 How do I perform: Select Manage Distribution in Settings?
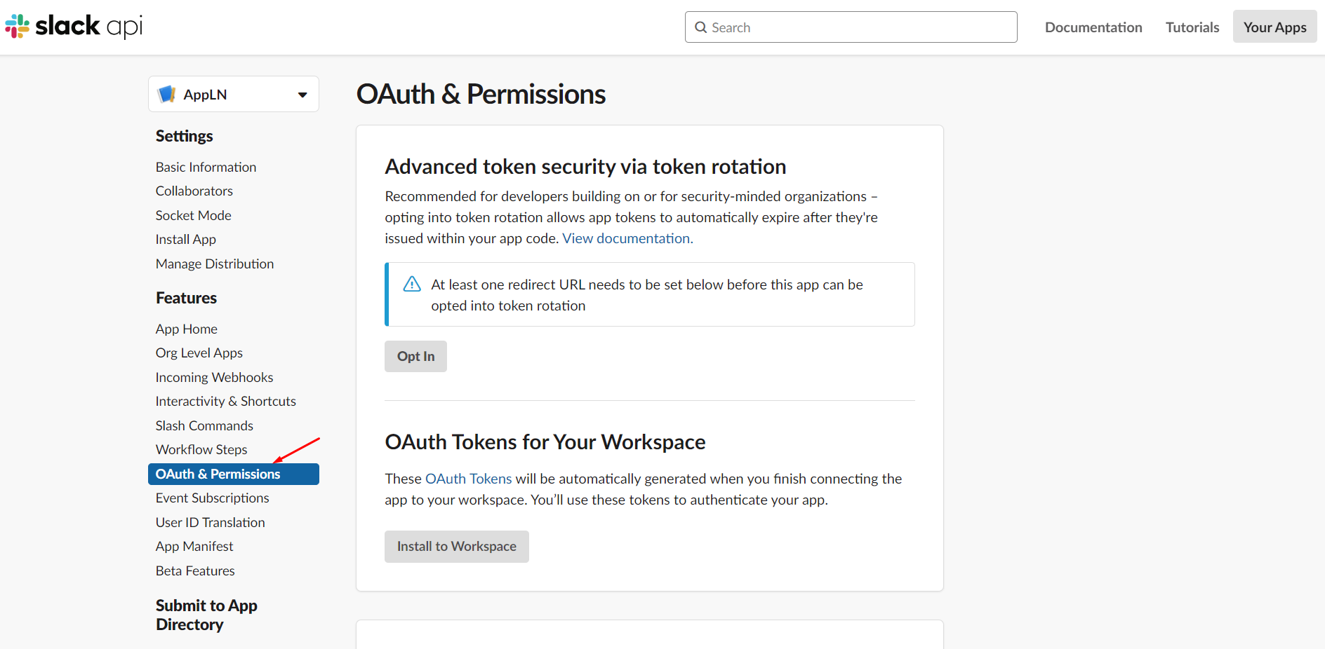pos(215,264)
